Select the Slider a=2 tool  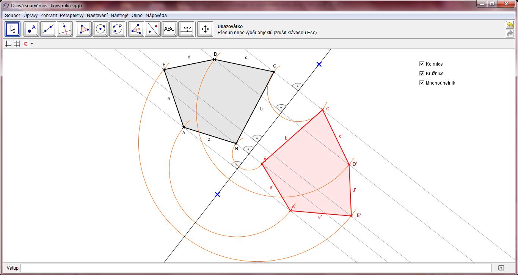[186, 29]
